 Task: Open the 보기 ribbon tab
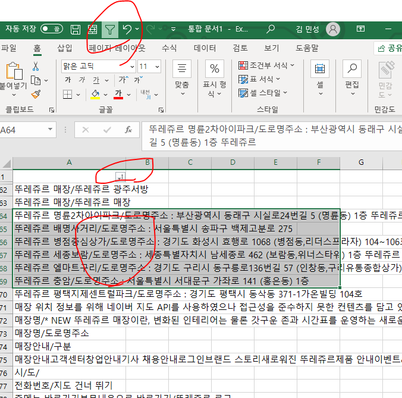pyautogui.click(x=272, y=48)
